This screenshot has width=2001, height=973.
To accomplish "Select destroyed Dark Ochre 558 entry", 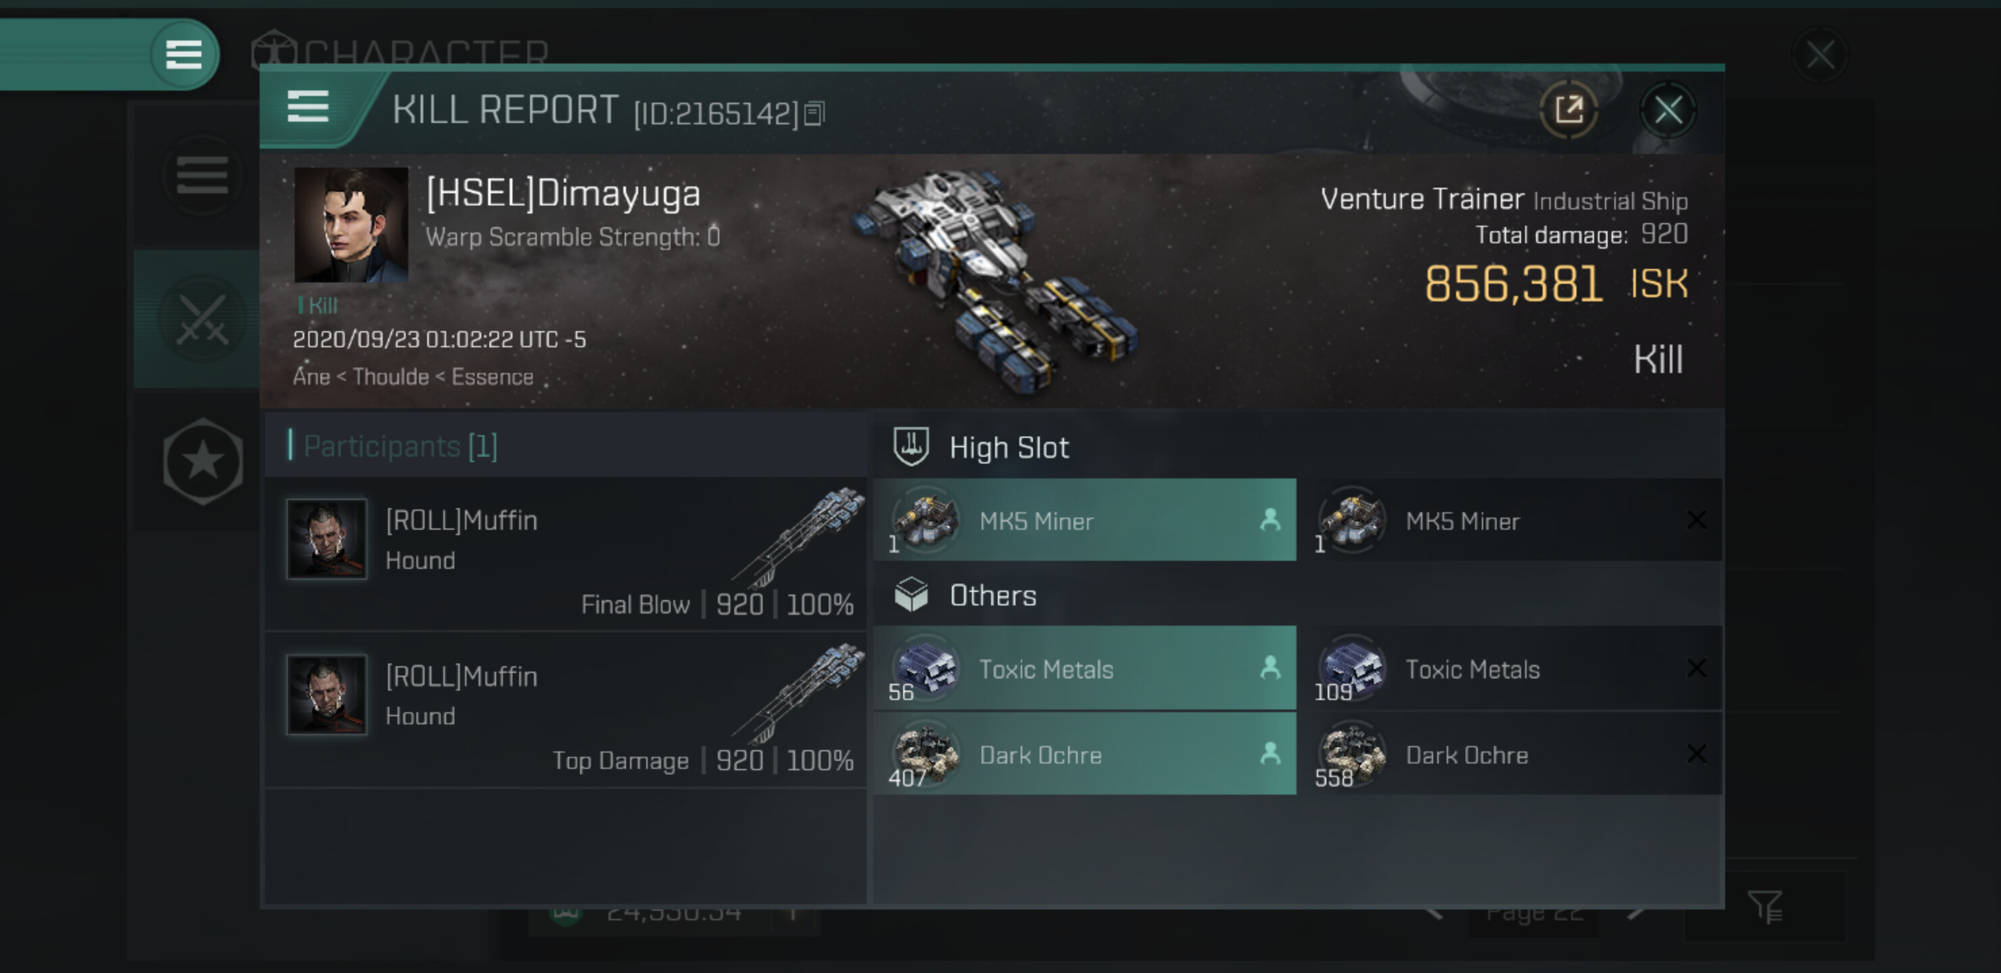I will 1510,754.
